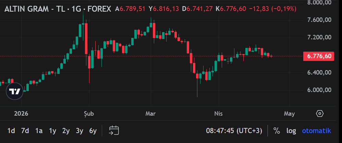This screenshot has width=342, height=143.
Task: Open the go-to-date calendar icon
Action: coord(114,130)
